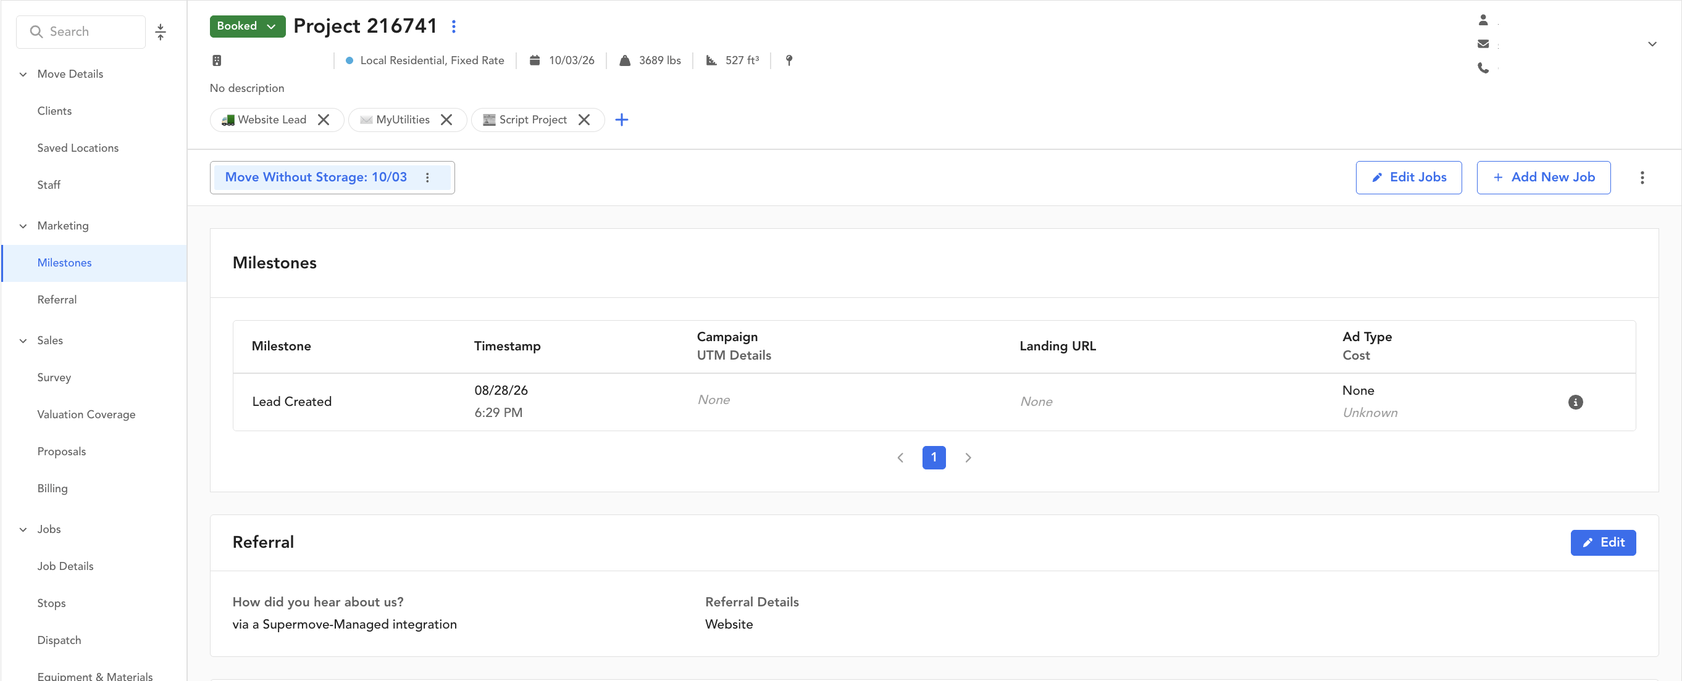Collapse all sidebar sections icon
This screenshot has width=1682, height=681.
coord(161,32)
